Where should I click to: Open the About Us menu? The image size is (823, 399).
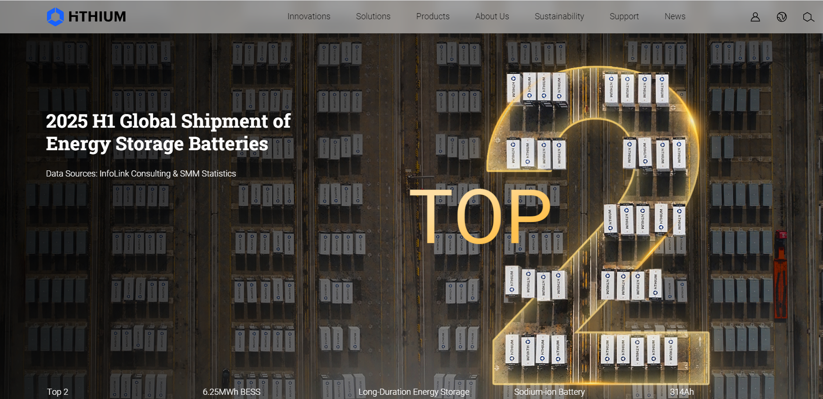[x=492, y=16]
